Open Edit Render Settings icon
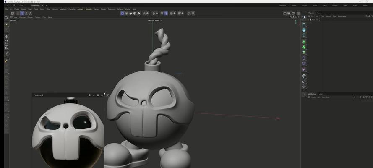Screen dimensions: 373x168 coord(293,13)
